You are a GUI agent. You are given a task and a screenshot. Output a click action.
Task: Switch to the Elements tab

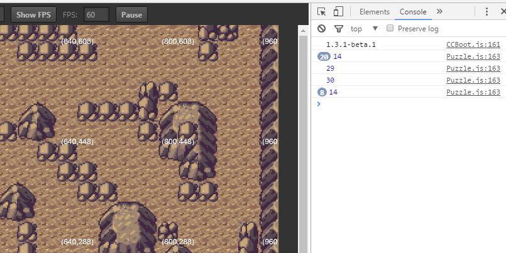375,12
